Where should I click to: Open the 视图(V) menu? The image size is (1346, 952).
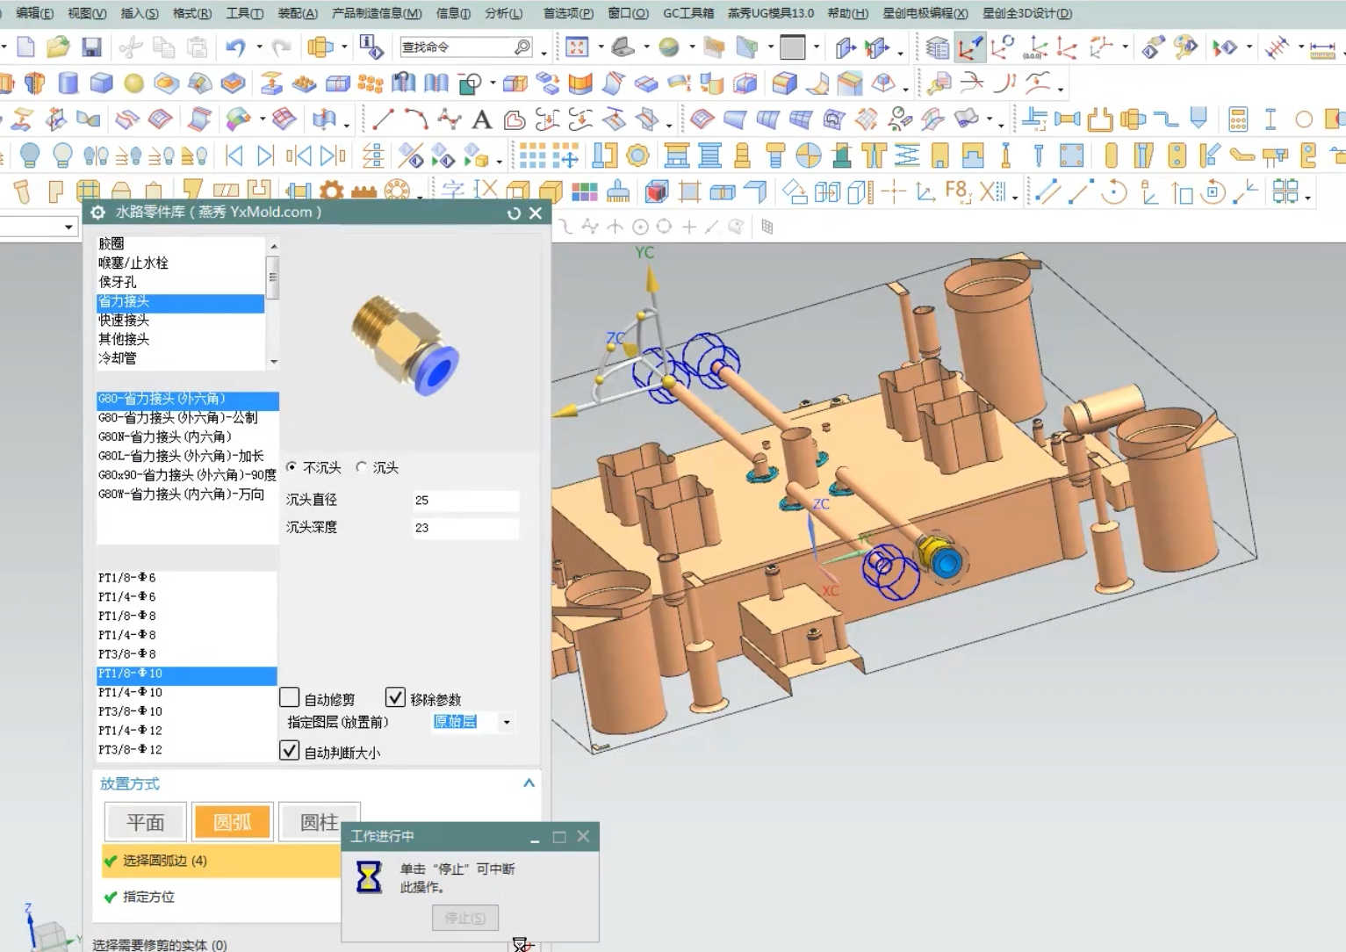coord(87,13)
